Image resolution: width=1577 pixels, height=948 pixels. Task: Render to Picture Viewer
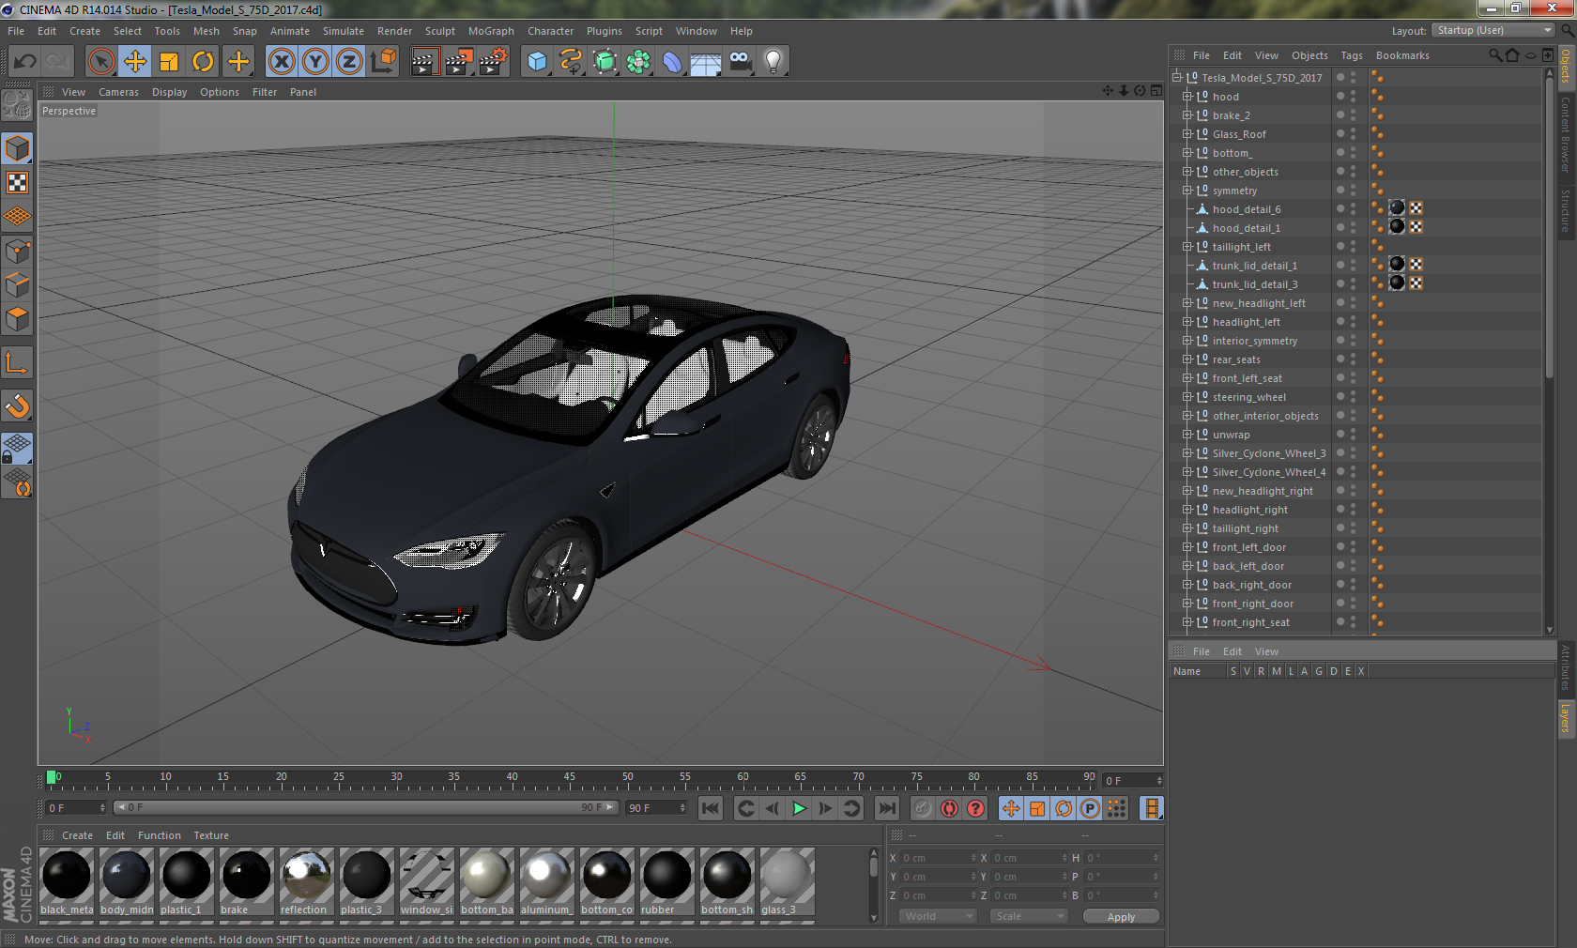458,62
